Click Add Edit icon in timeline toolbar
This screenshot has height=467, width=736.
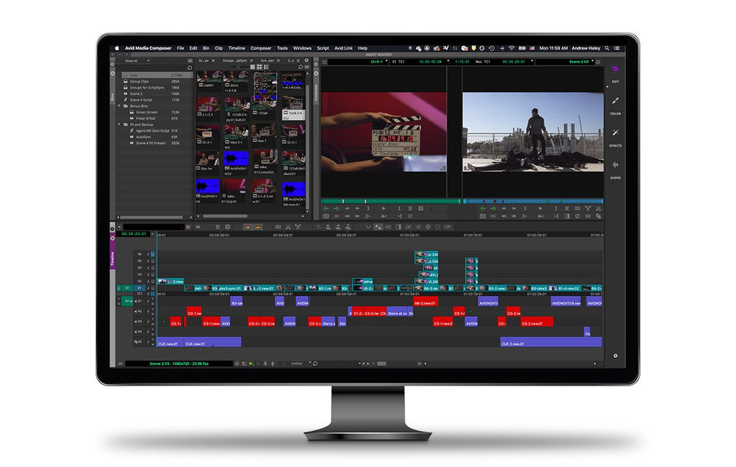click(x=278, y=227)
